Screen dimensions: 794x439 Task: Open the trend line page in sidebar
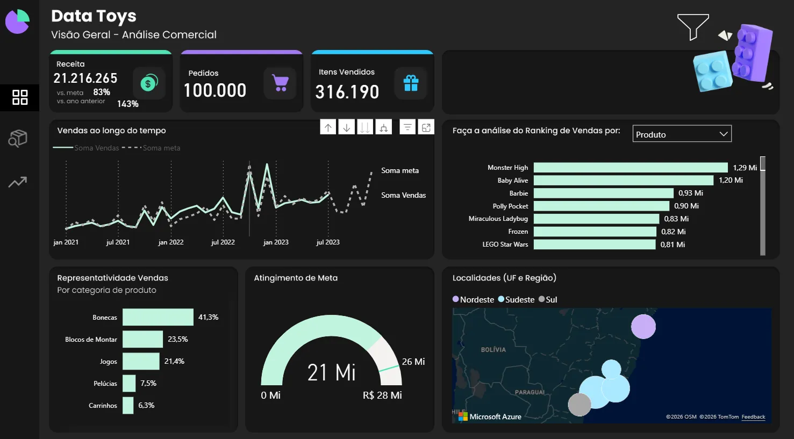click(18, 182)
